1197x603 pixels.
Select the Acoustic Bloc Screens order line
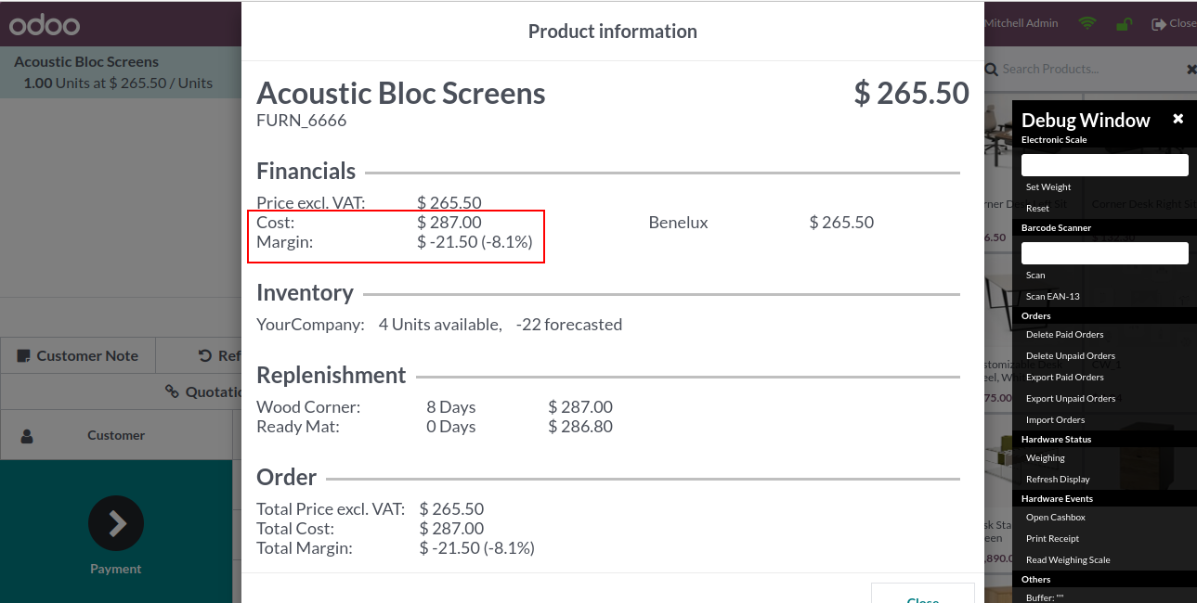point(121,72)
